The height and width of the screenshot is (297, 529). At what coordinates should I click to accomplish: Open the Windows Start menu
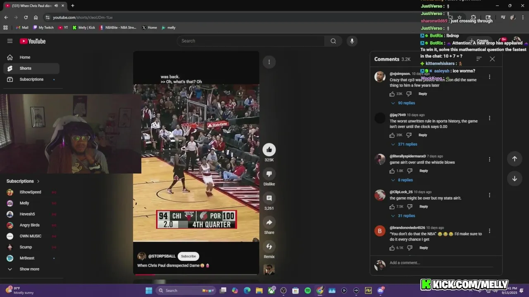pyautogui.click(x=149, y=290)
